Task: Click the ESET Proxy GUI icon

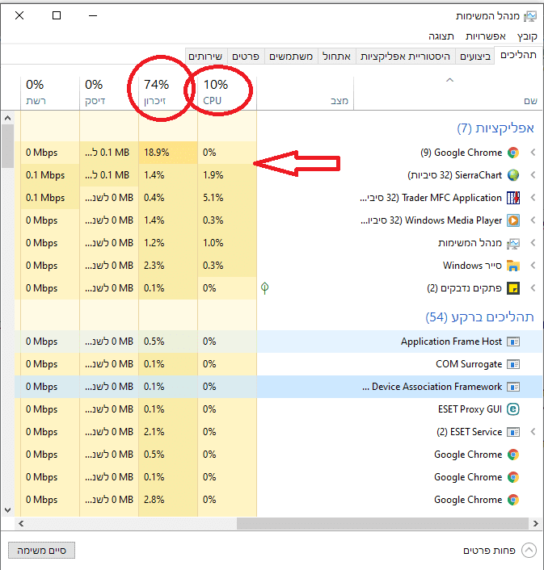Action: (513, 409)
